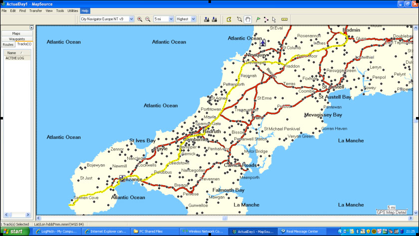The height and width of the screenshot is (236, 419).
Task: Open the Transfer menu
Action: (35, 10)
